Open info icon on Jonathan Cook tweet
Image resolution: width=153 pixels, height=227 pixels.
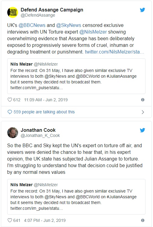coord(143,220)
